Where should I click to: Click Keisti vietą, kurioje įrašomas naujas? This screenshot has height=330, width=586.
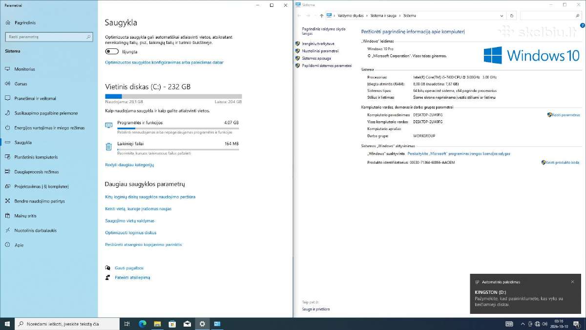pos(138,209)
